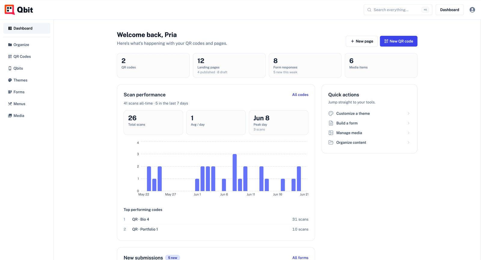Click the Welcome back, Pria heading
This screenshot has width=481, height=260.
pos(147,35)
